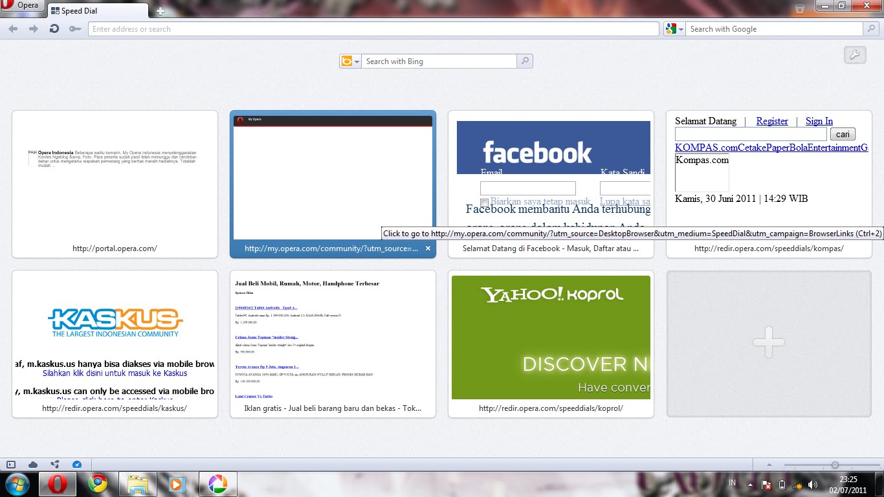The image size is (884, 497).
Task: Show hidden tray icons arrow
Action: tap(750, 484)
